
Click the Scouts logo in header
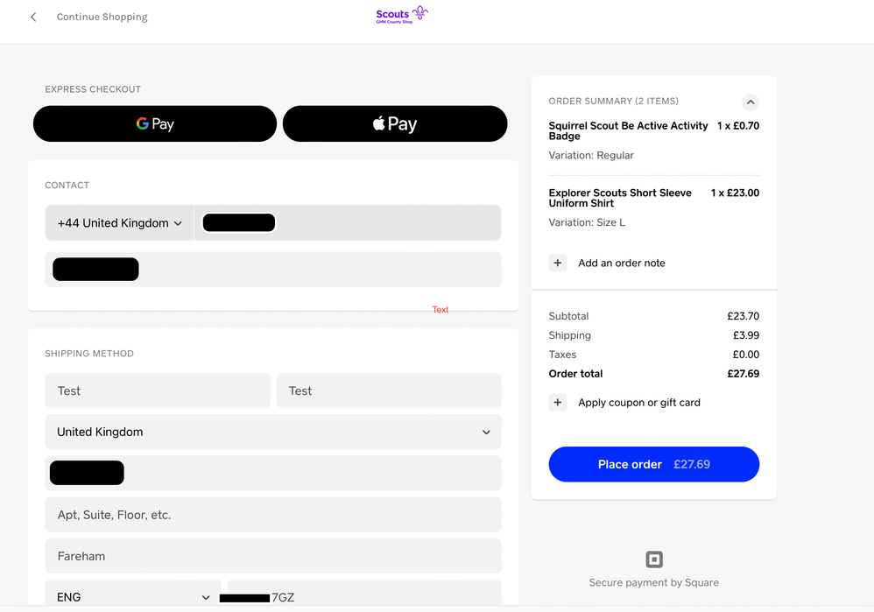(402, 15)
